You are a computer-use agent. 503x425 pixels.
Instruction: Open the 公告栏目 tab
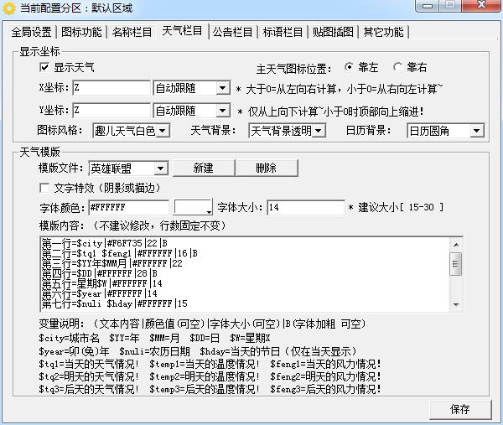click(232, 33)
